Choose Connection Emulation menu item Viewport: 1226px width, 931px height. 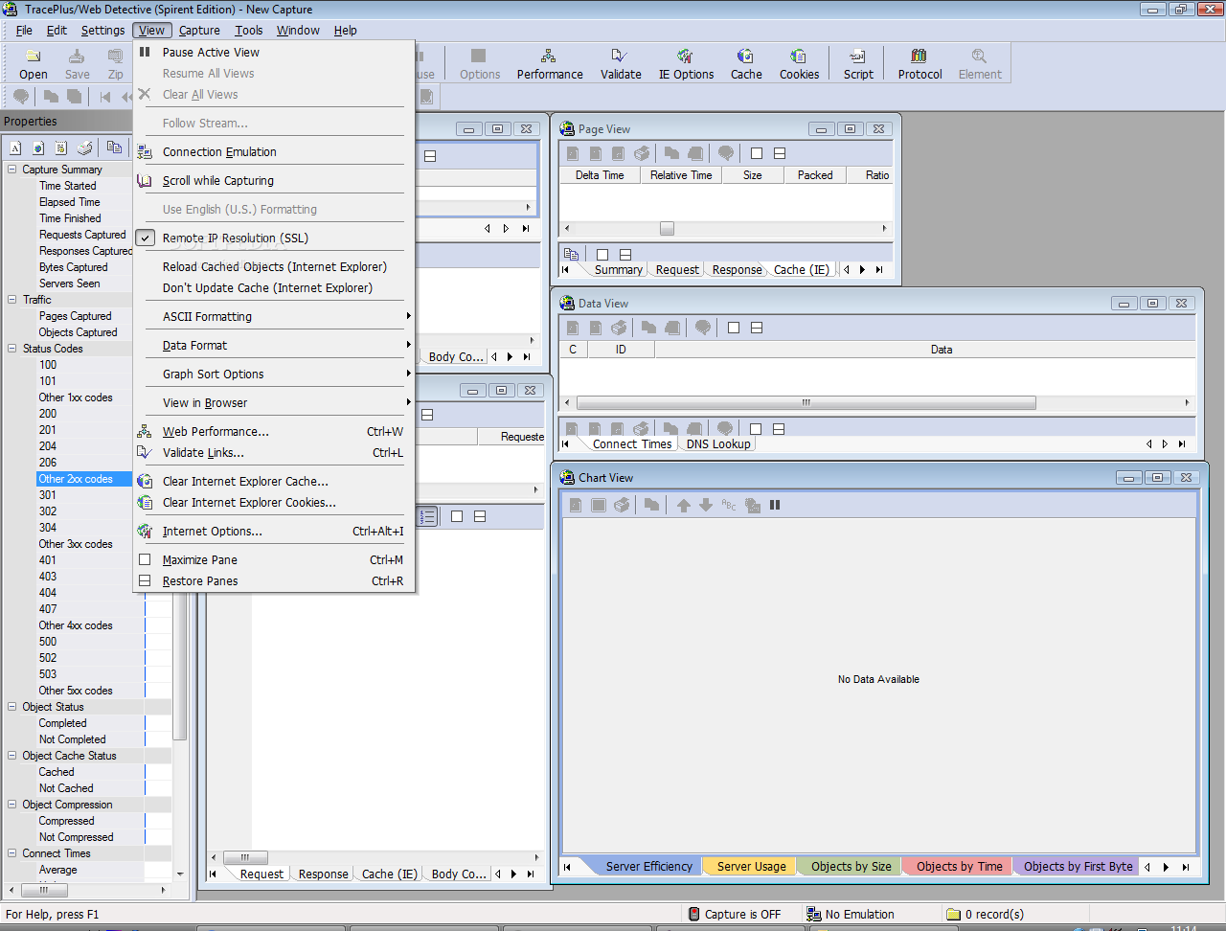[274, 151]
